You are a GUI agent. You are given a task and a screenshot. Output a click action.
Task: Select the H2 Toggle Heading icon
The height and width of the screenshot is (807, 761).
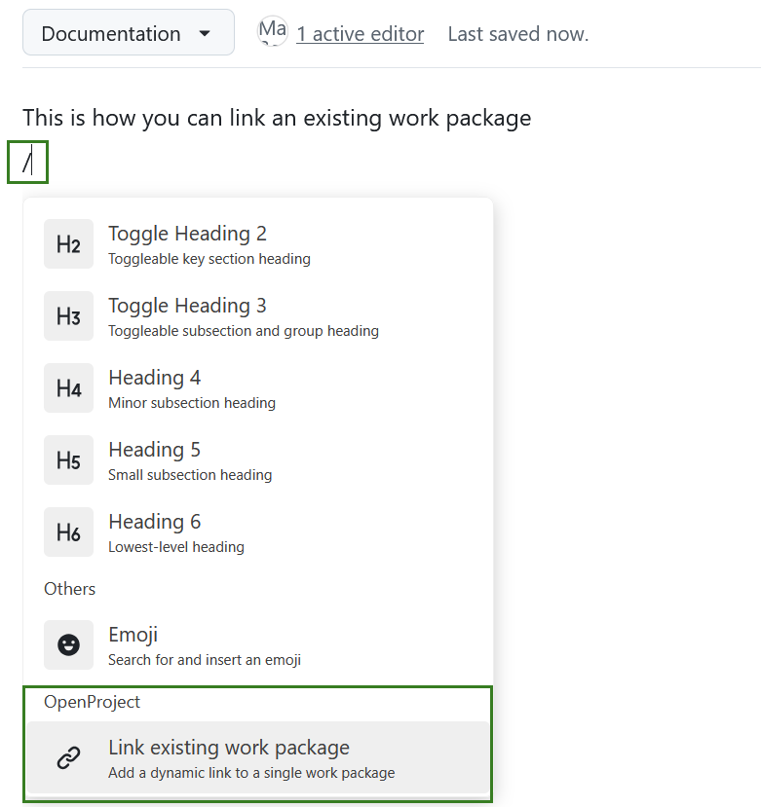click(x=68, y=243)
